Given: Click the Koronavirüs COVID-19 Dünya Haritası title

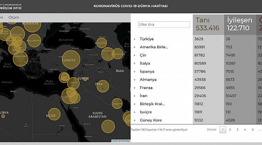Looking at the screenshot, I should (131, 6).
